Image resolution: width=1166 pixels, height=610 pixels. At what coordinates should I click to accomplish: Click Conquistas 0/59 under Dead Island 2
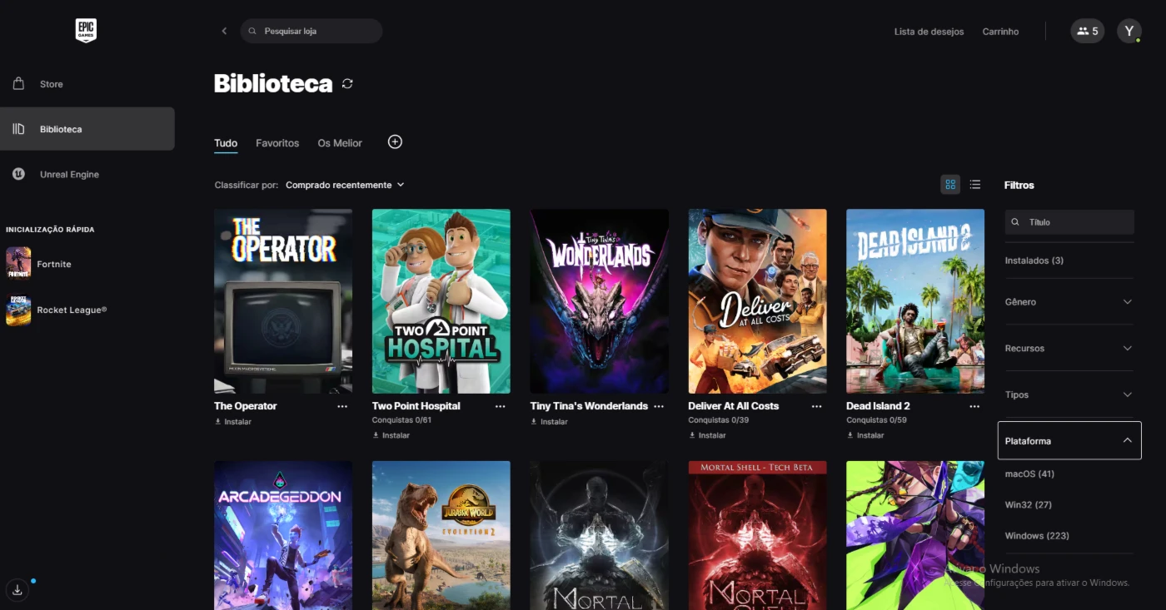click(876, 420)
